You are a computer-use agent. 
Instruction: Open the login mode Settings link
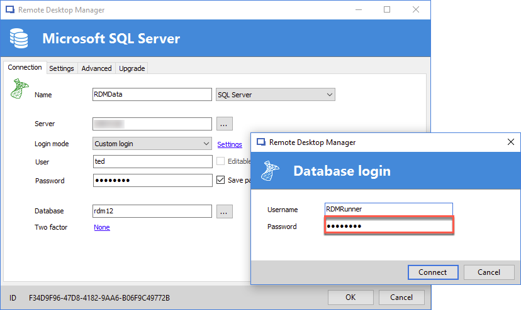pyautogui.click(x=230, y=144)
